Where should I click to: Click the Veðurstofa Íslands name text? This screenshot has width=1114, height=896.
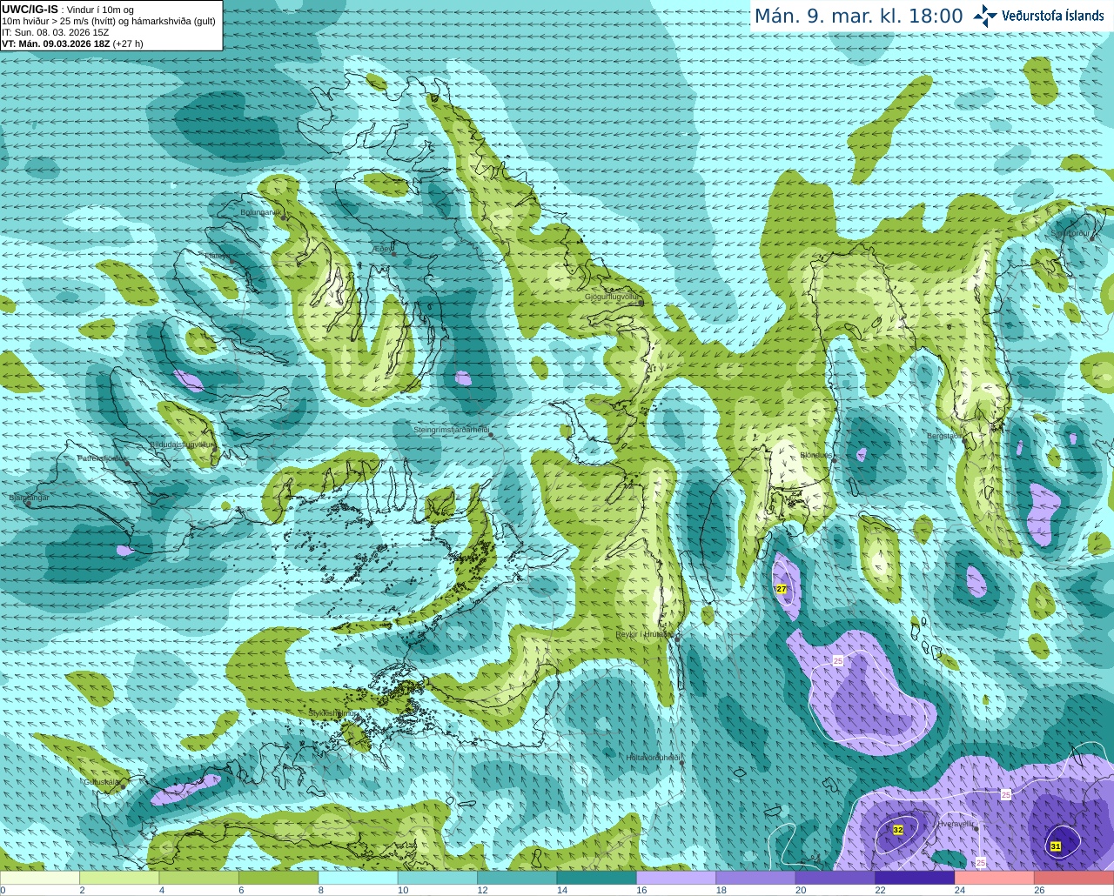tap(1052, 16)
